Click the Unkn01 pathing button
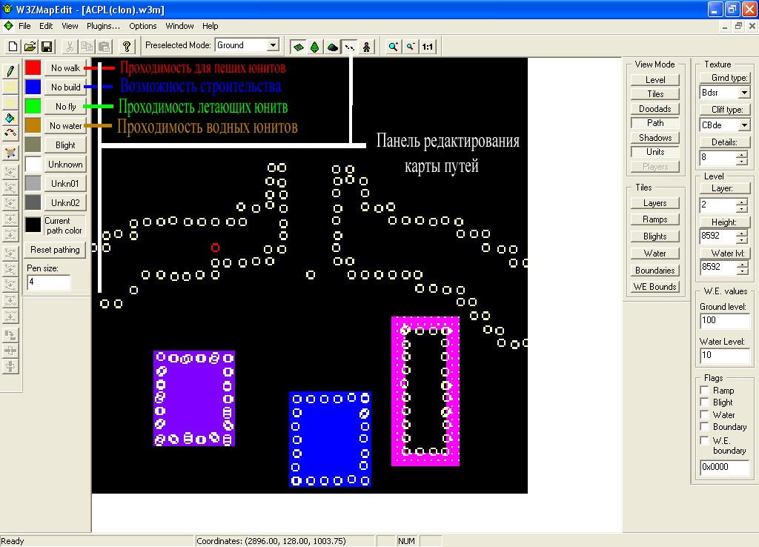759x547 pixels. tap(65, 184)
